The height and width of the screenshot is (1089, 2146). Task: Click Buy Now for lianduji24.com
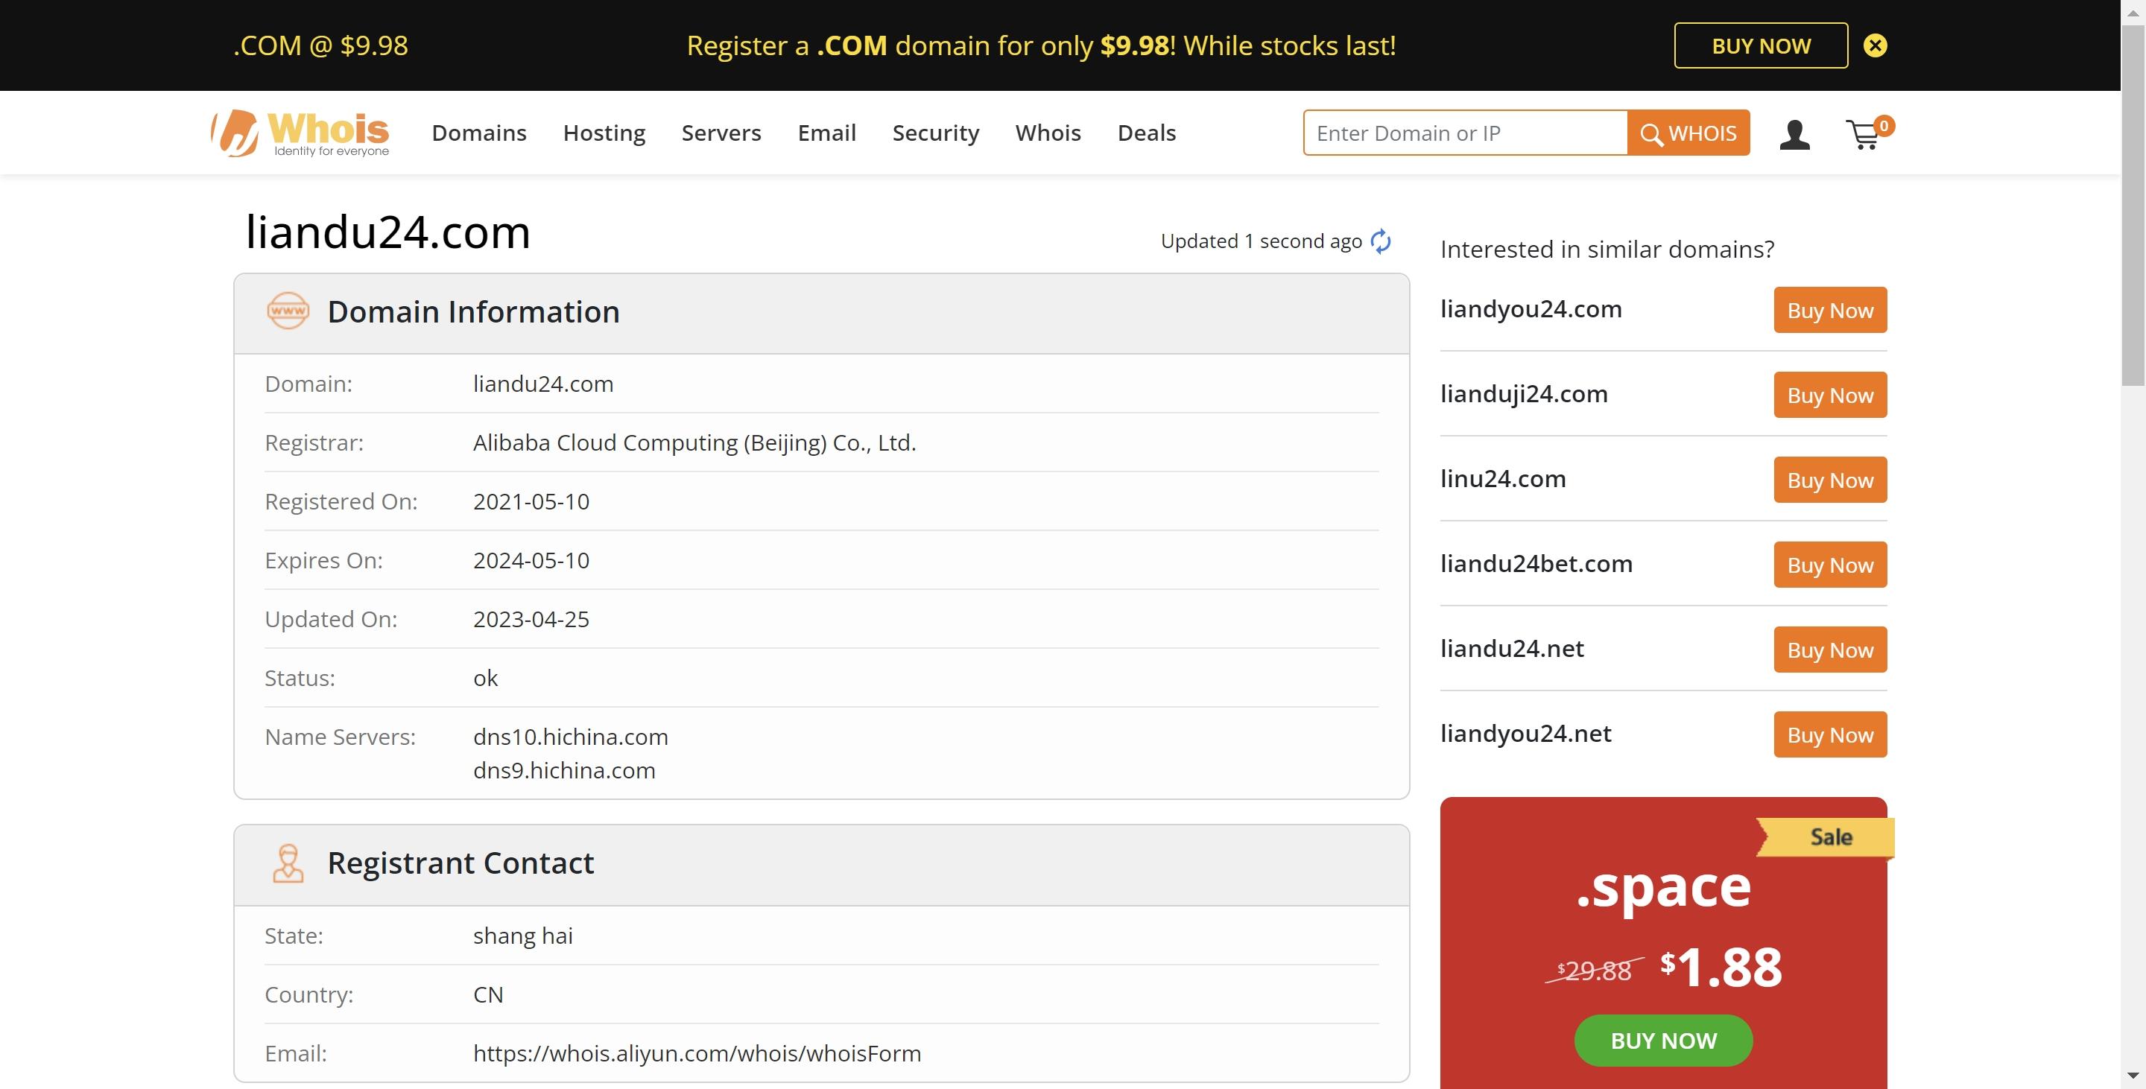point(1829,395)
